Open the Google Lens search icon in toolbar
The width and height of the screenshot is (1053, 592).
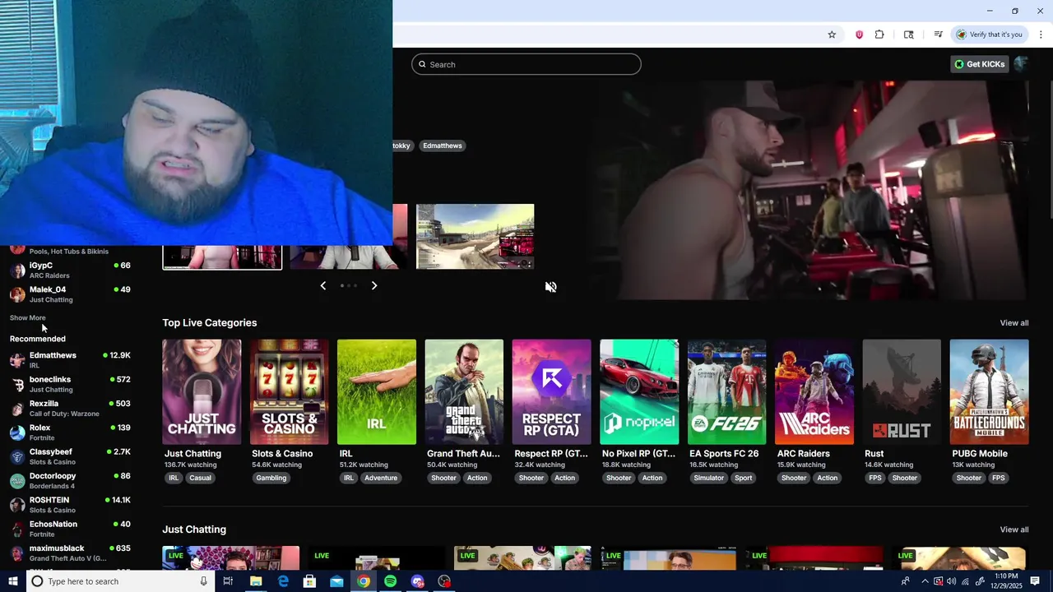coord(908,35)
